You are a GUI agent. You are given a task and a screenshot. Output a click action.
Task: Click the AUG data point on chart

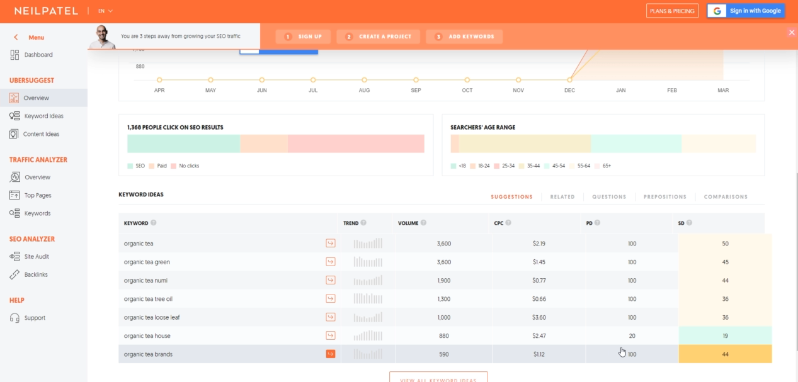[x=364, y=80]
